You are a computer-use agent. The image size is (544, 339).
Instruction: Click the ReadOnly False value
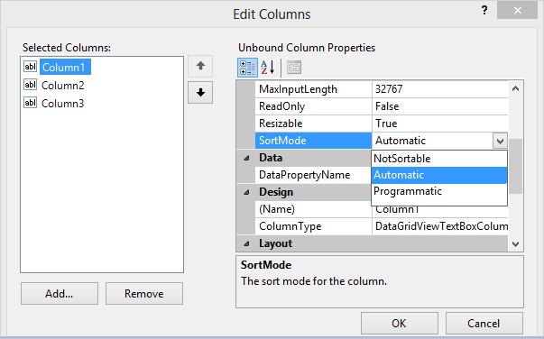[440, 106]
